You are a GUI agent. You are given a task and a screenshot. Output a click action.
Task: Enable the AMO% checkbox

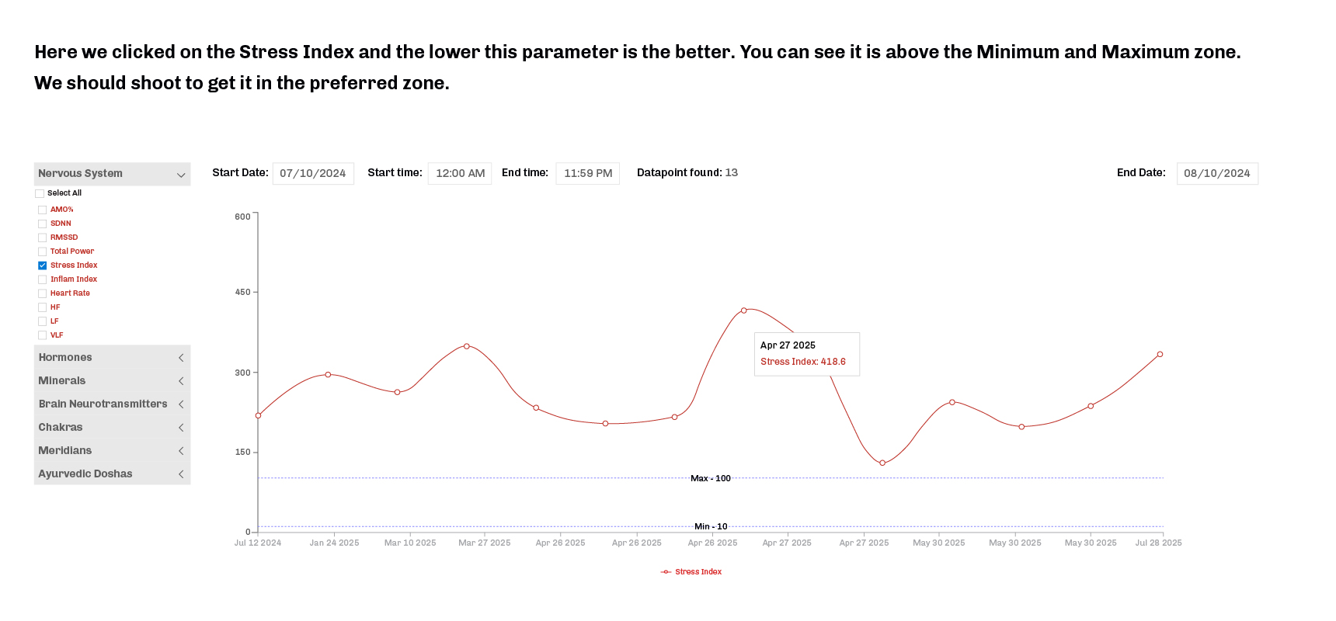pyautogui.click(x=43, y=210)
